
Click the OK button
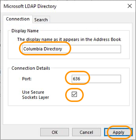point(55,132)
